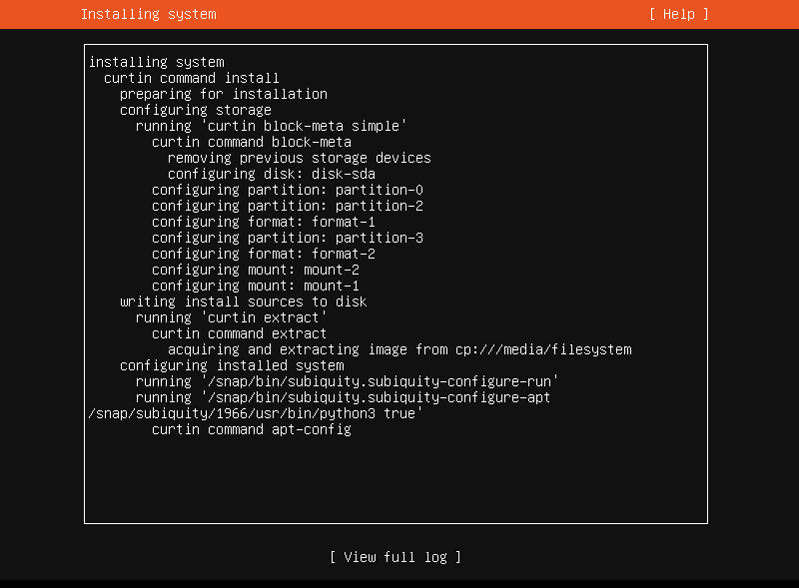799x588 pixels.
Task: Select 'removing previous storage devices' line
Action: point(299,158)
